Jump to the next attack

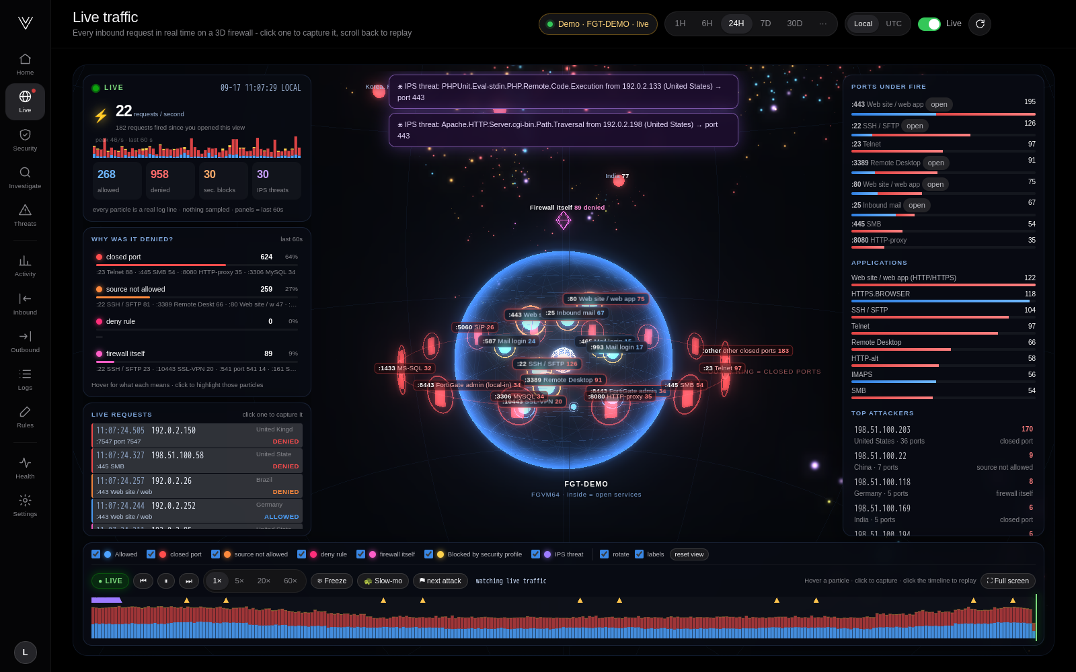click(440, 581)
